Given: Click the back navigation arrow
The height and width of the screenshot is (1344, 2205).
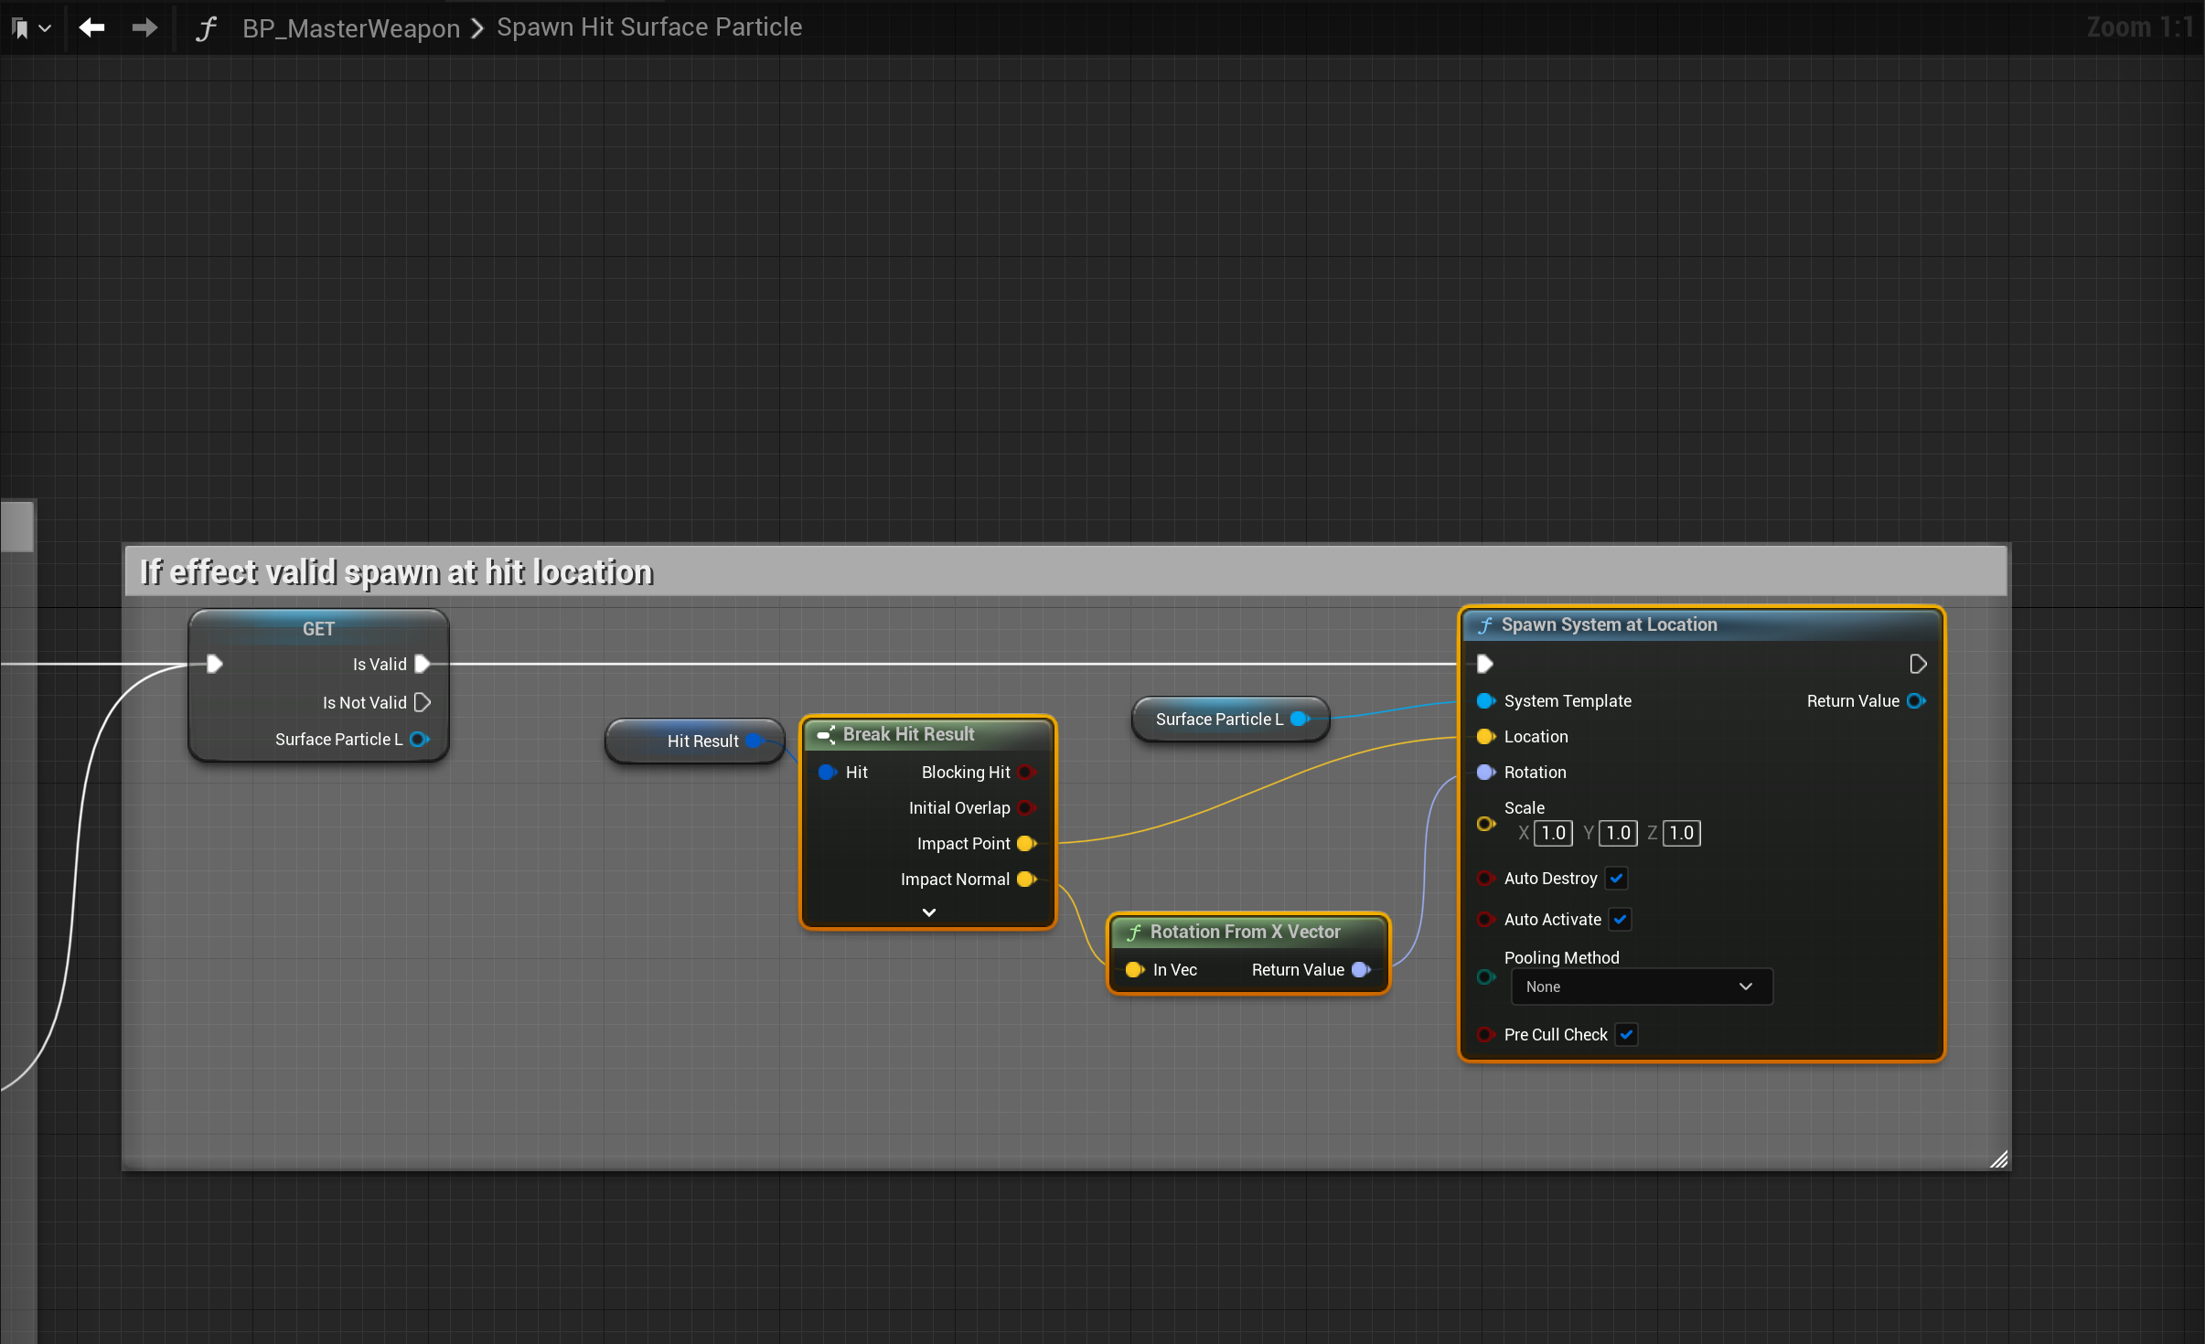Looking at the screenshot, I should pos(91,27).
